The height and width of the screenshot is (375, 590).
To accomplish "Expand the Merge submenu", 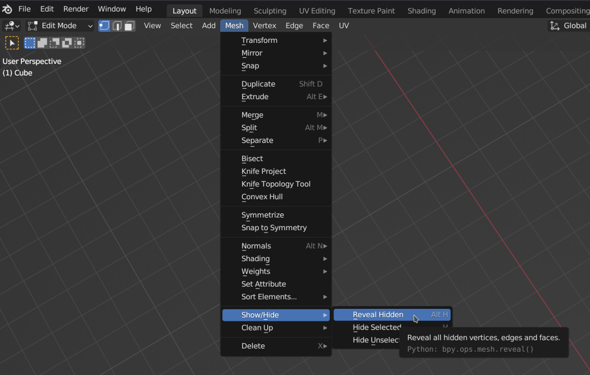I will (x=276, y=115).
